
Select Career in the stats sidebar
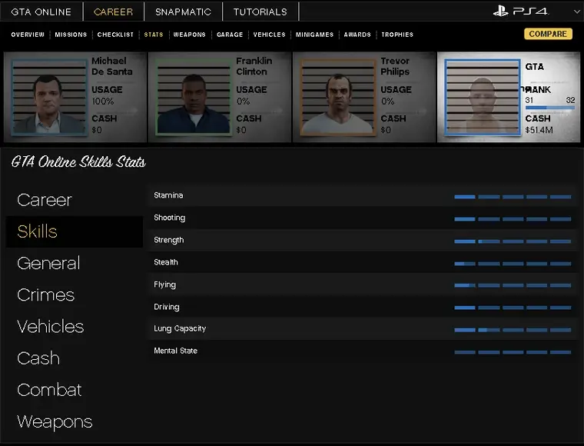pyautogui.click(x=45, y=200)
